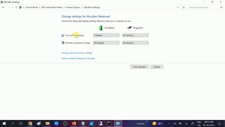Launch Google Chrome from taskbar
The width and height of the screenshot is (225, 127).
pos(30,123)
